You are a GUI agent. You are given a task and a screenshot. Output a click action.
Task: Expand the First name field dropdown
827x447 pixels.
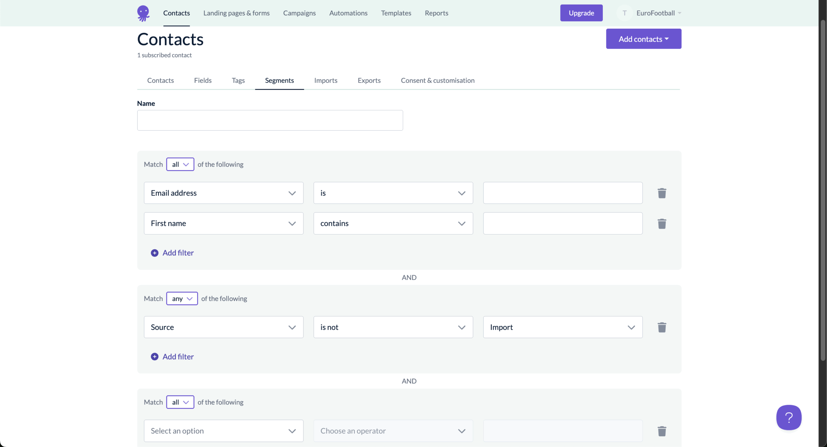224,223
